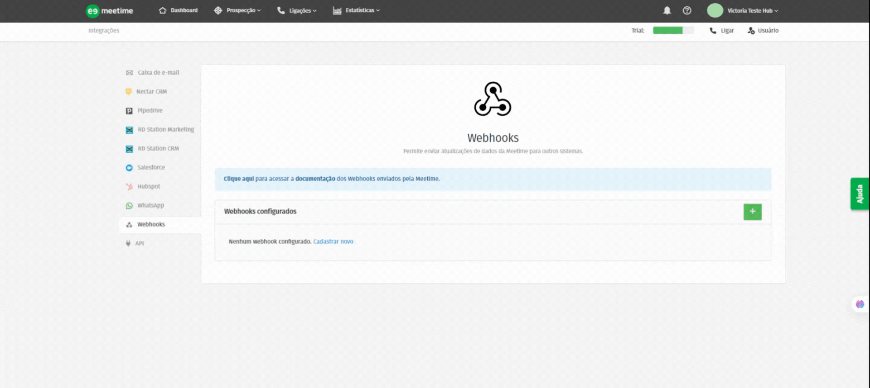
Task: Open the help question mark icon
Action: (687, 10)
